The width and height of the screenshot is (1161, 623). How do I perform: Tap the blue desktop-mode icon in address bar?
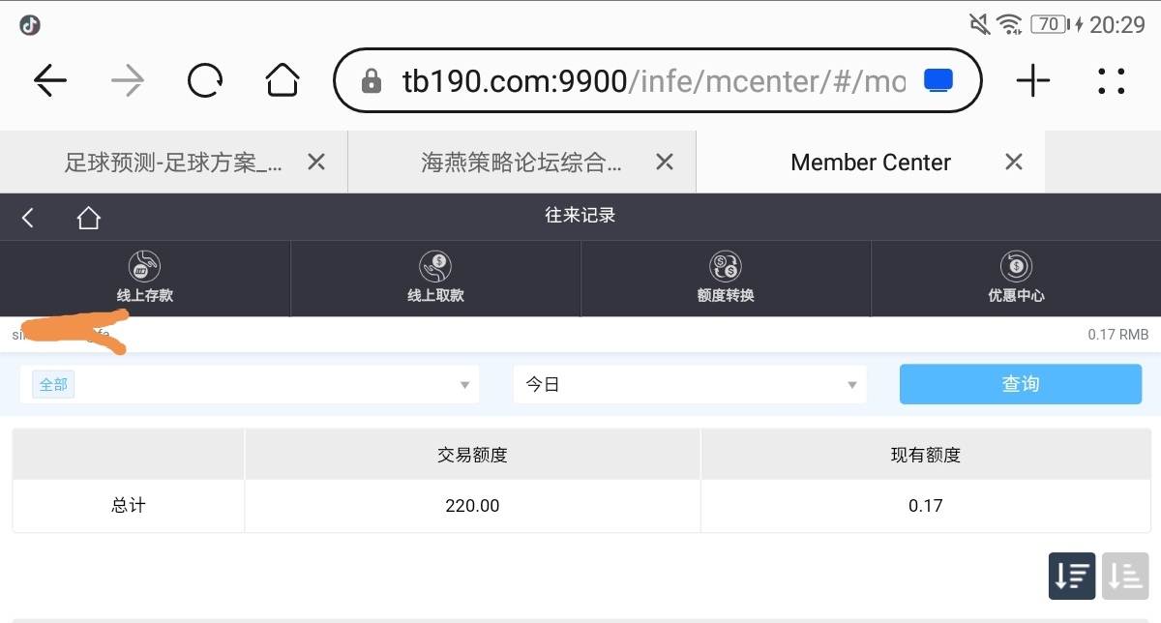(938, 81)
